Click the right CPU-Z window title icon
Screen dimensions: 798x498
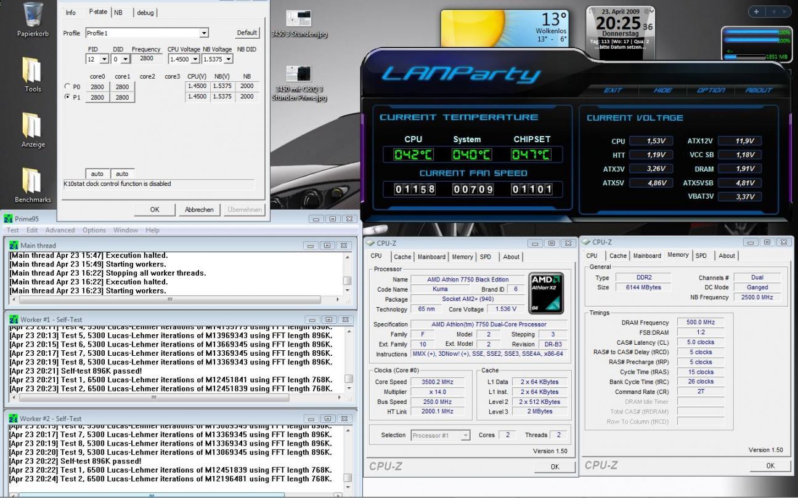click(587, 242)
